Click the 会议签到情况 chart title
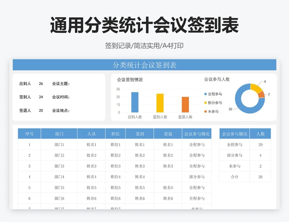The height and width of the screenshot is (222, 289). point(130,80)
